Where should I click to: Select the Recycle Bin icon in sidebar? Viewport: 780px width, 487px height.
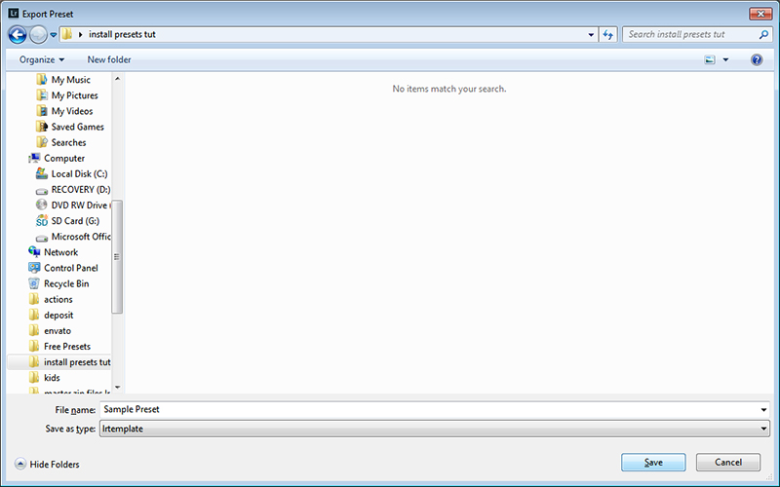[36, 283]
